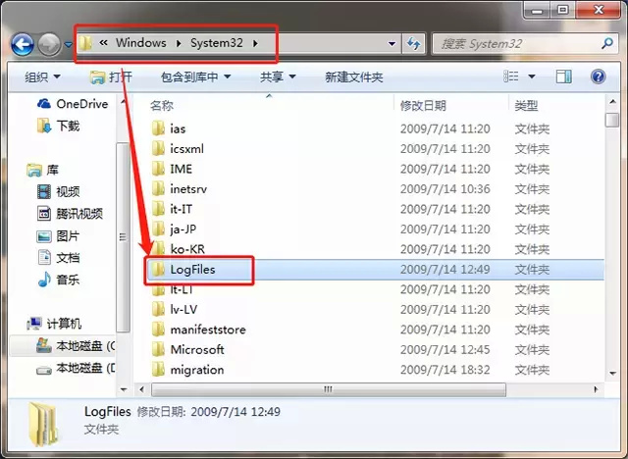Select the Microsoft folder icon
628x459 pixels.
(158, 349)
